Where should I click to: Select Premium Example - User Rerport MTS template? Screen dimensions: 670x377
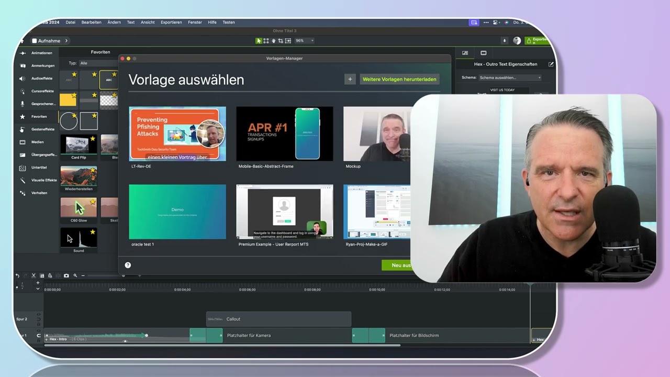pyautogui.click(x=285, y=212)
